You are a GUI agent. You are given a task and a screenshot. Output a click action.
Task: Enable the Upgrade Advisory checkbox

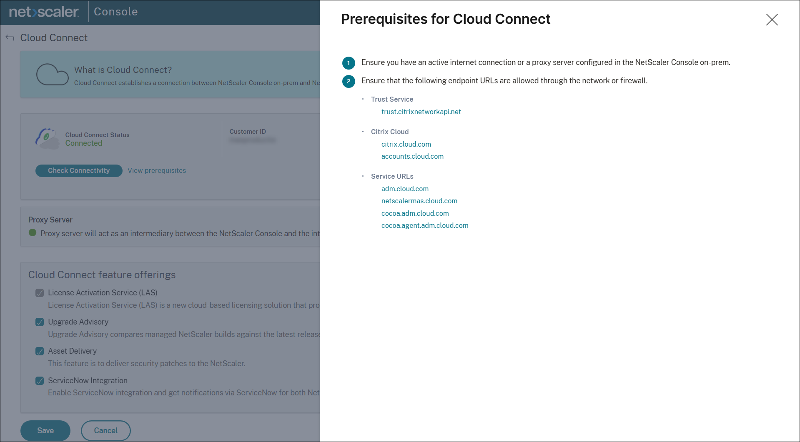pyautogui.click(x=40, y=322)
